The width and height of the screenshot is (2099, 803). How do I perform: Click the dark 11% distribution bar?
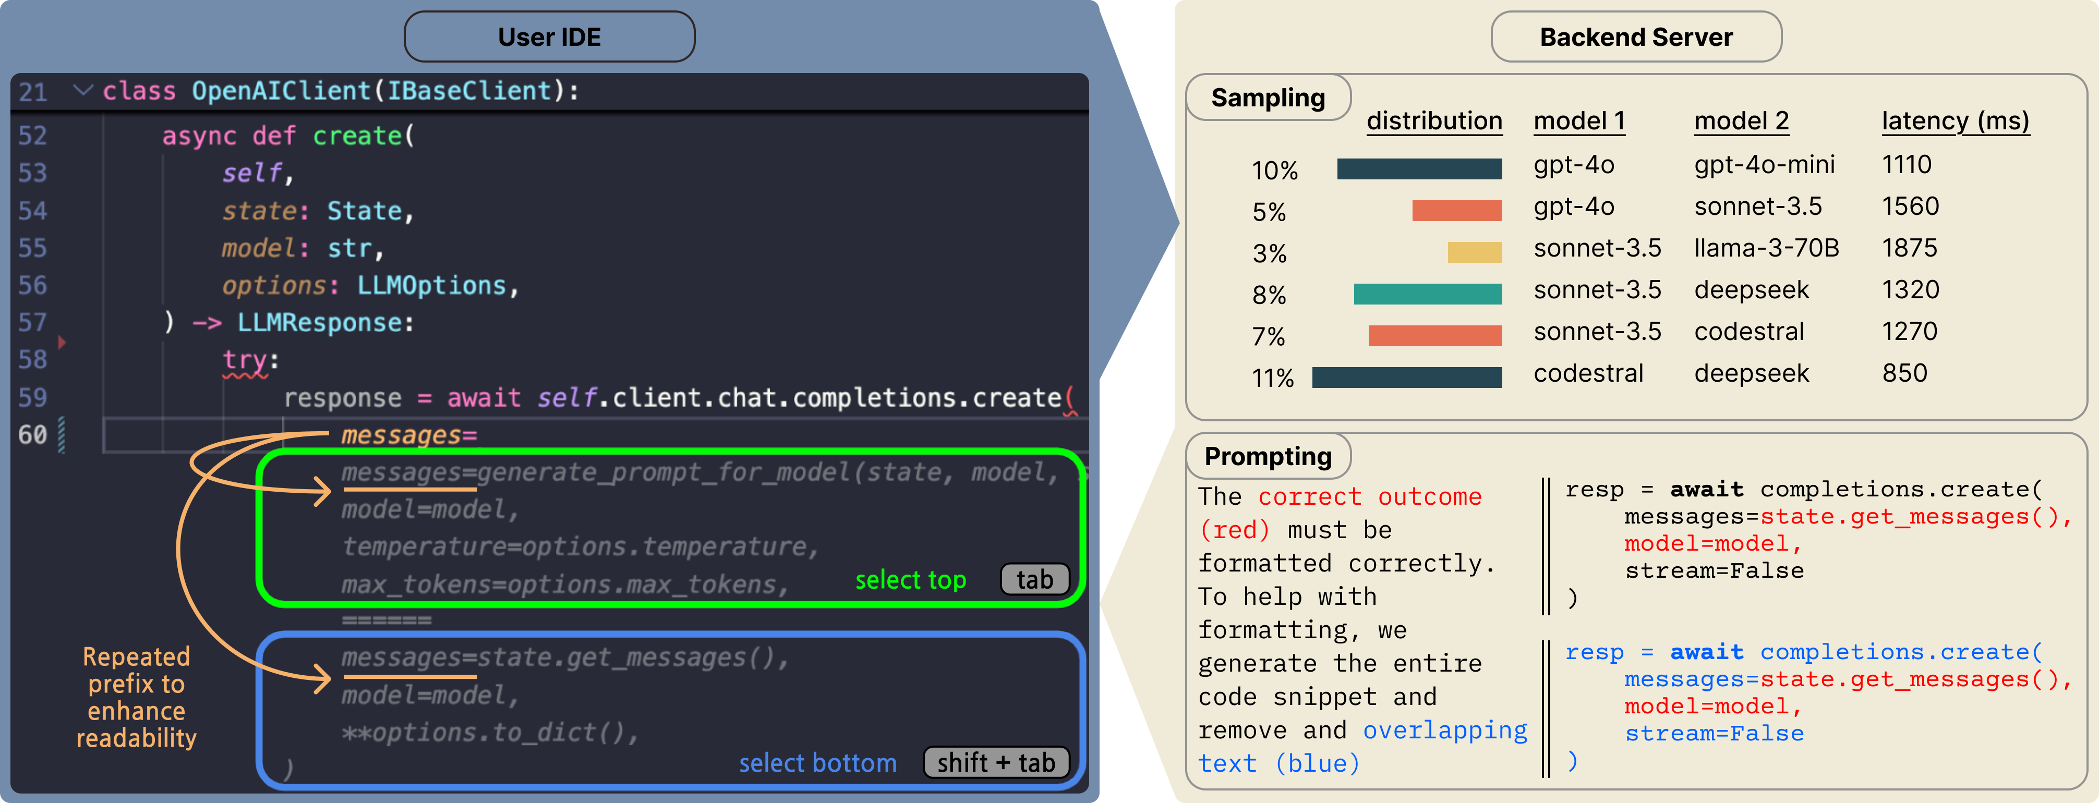1407,377
